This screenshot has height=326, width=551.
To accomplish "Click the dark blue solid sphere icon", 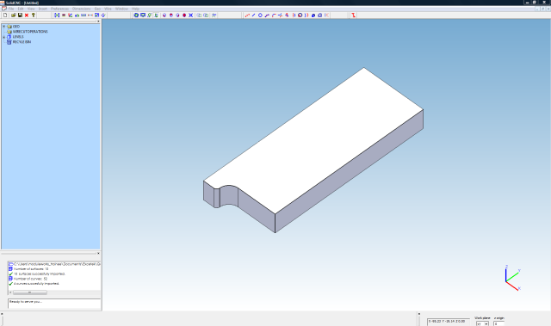I will [313, 15].
